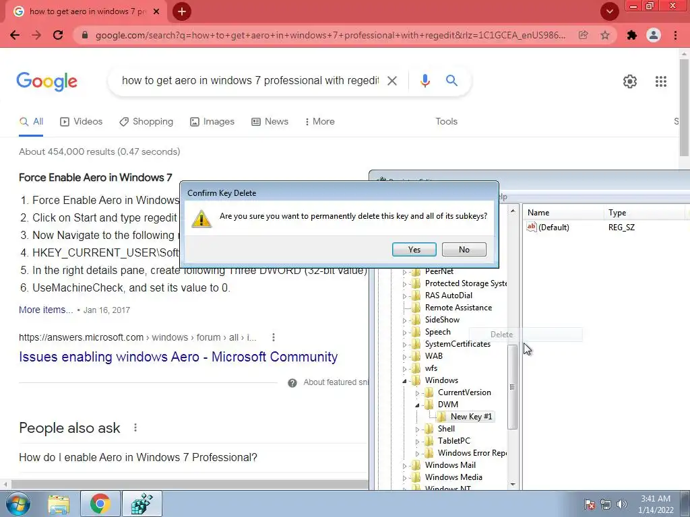Close the 'how to get aero' tab
Screen dimensions: 690x517
pyautogui.click(x=156, y=12)
